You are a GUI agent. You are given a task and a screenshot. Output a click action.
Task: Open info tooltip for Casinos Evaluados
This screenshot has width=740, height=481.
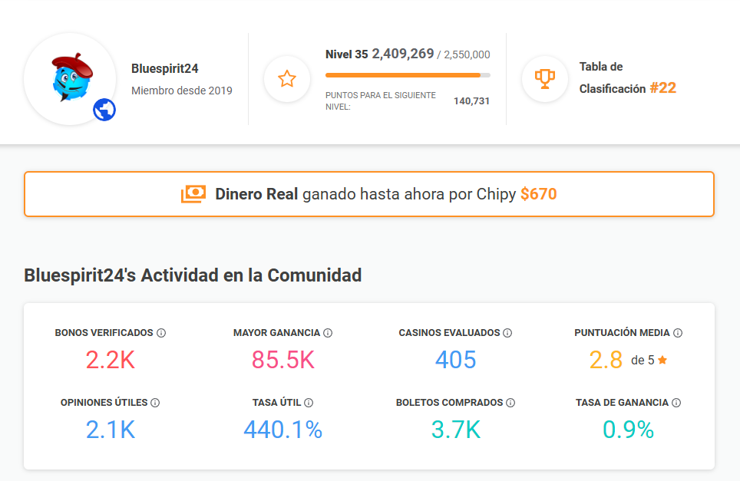point(507,333)
